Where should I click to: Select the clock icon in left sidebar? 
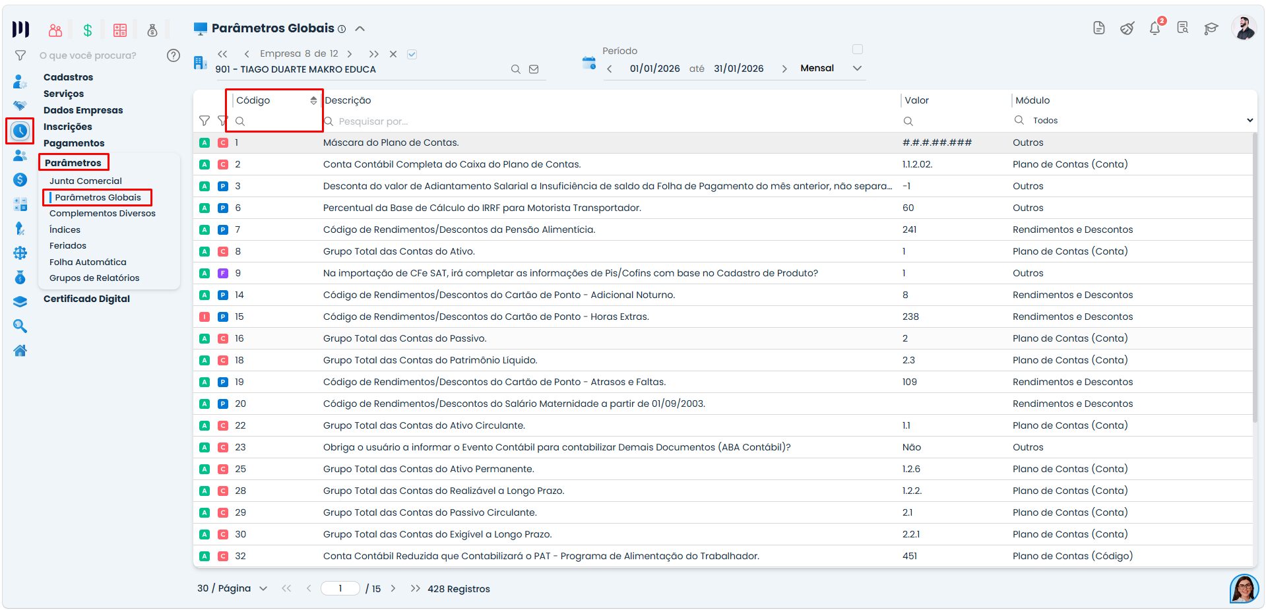(20, 131)
